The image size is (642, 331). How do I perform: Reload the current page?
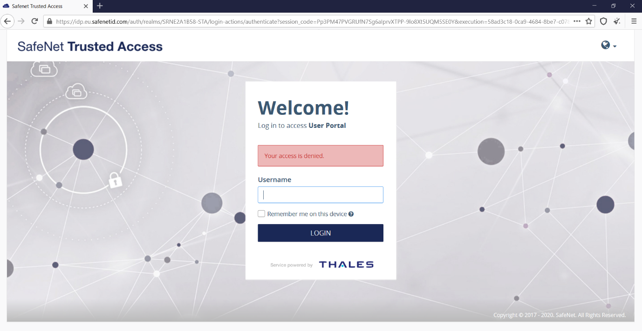click(34, 21)
